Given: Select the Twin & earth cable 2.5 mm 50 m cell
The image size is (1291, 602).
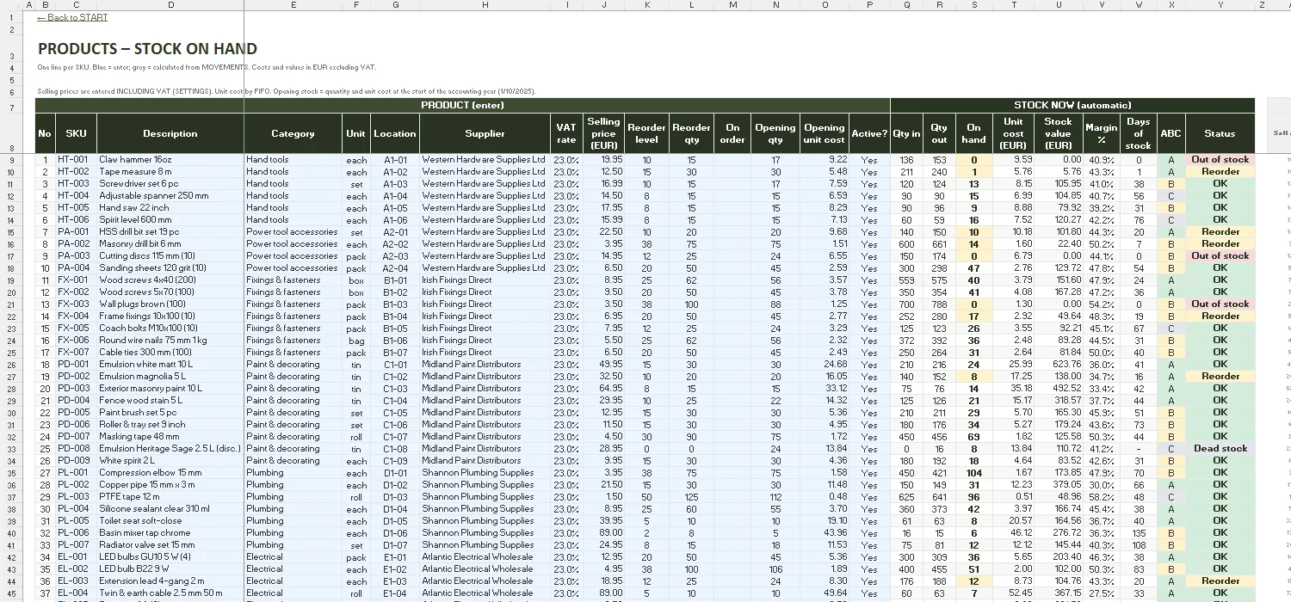Looking at the screenshot, I should (x=170, y=593).
